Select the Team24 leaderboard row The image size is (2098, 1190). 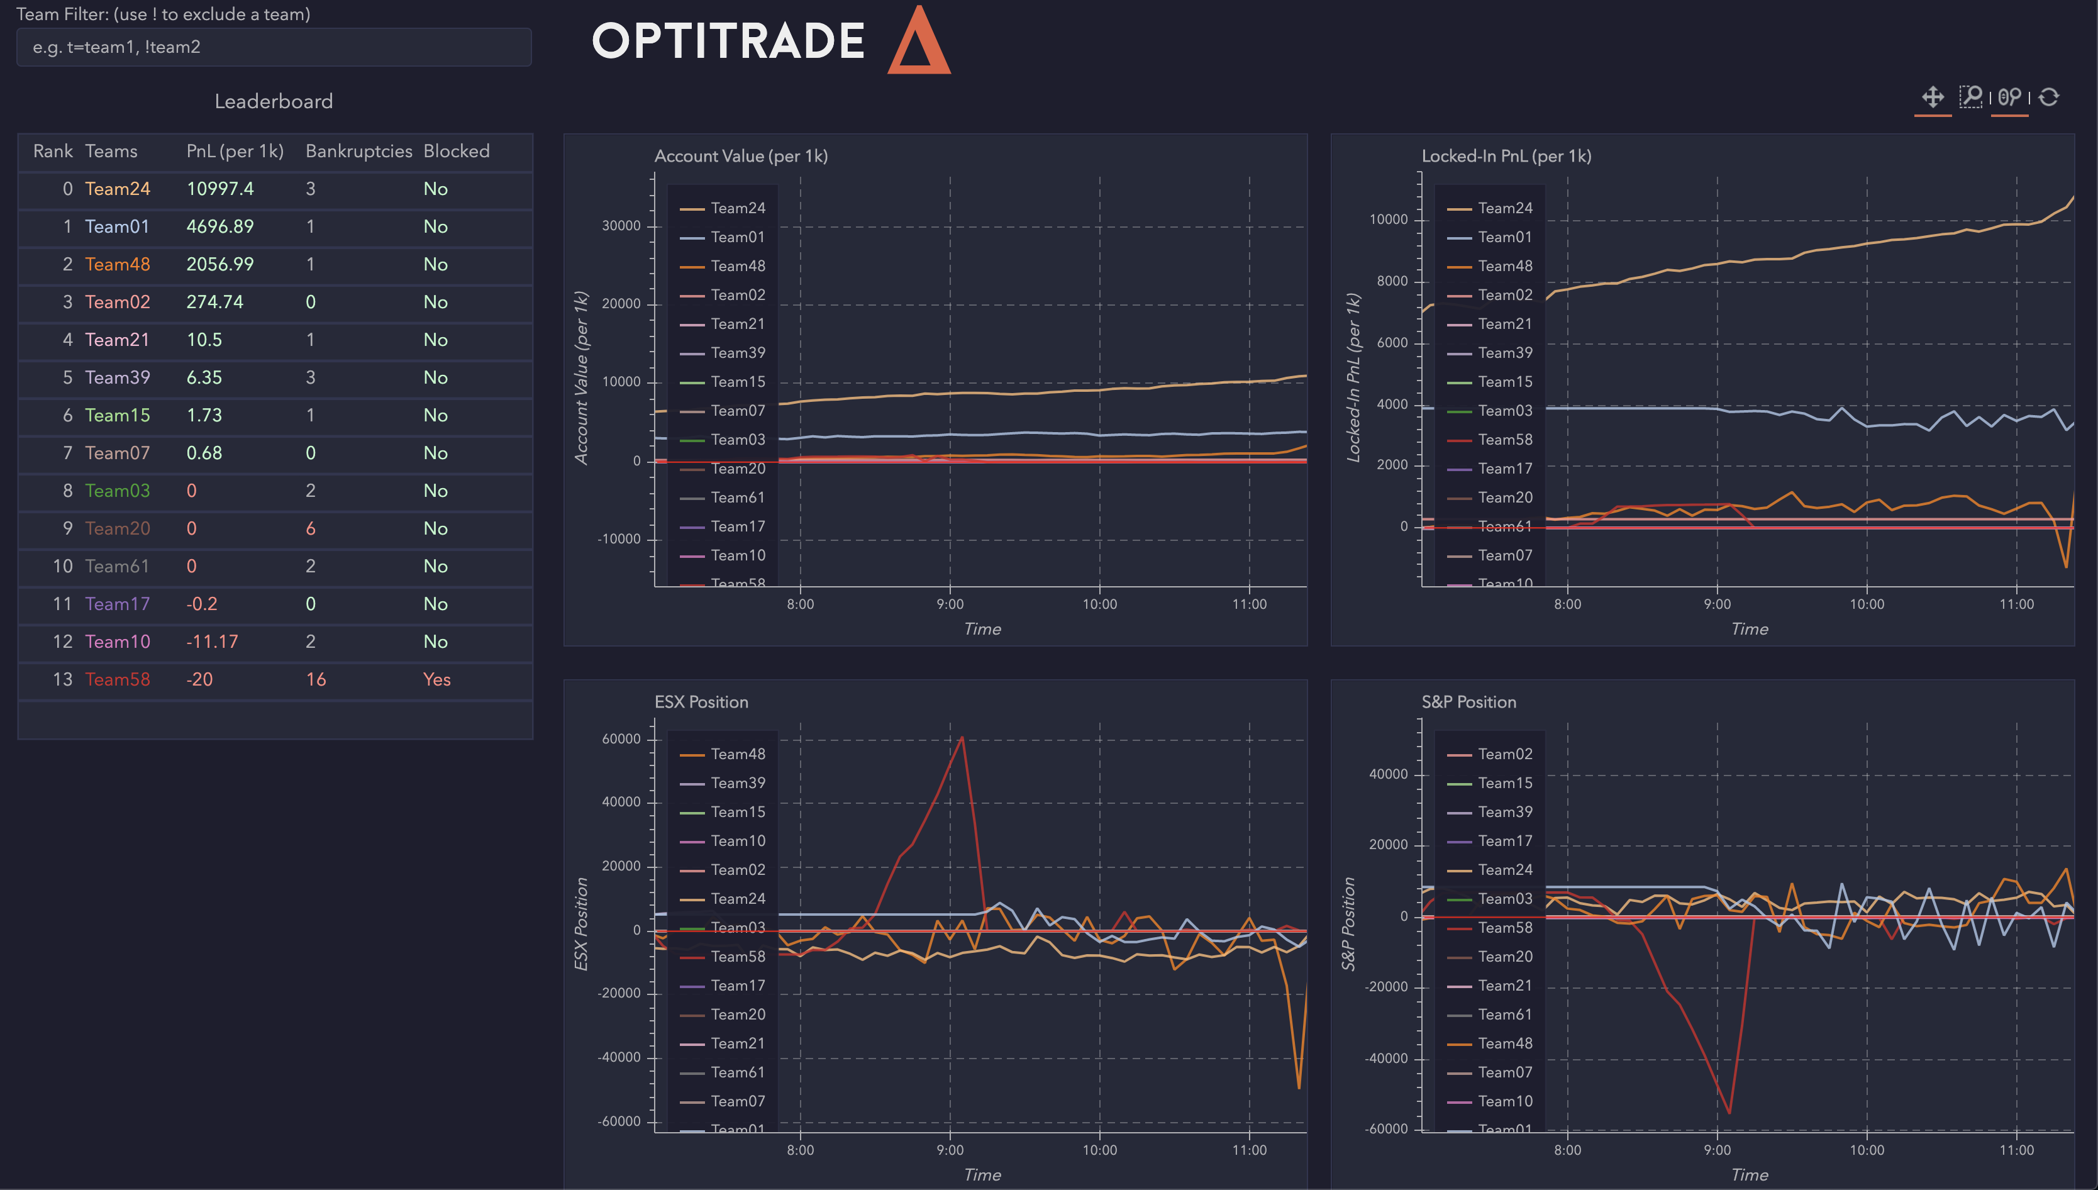pos(274,189)
